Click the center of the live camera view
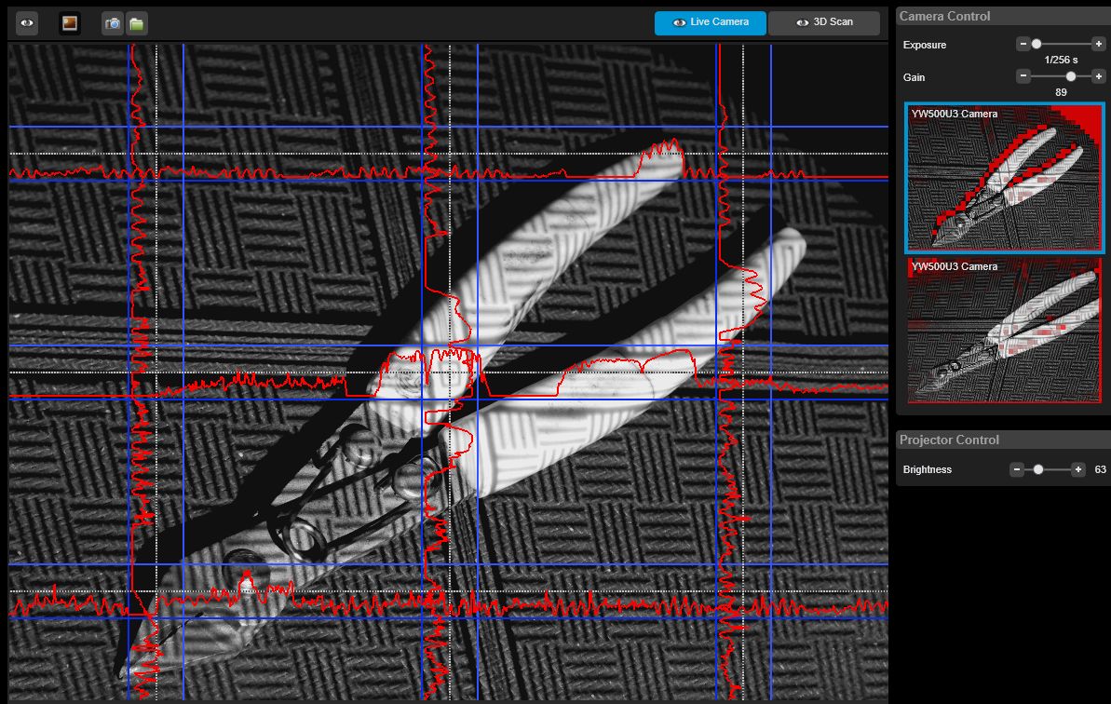 448,372
